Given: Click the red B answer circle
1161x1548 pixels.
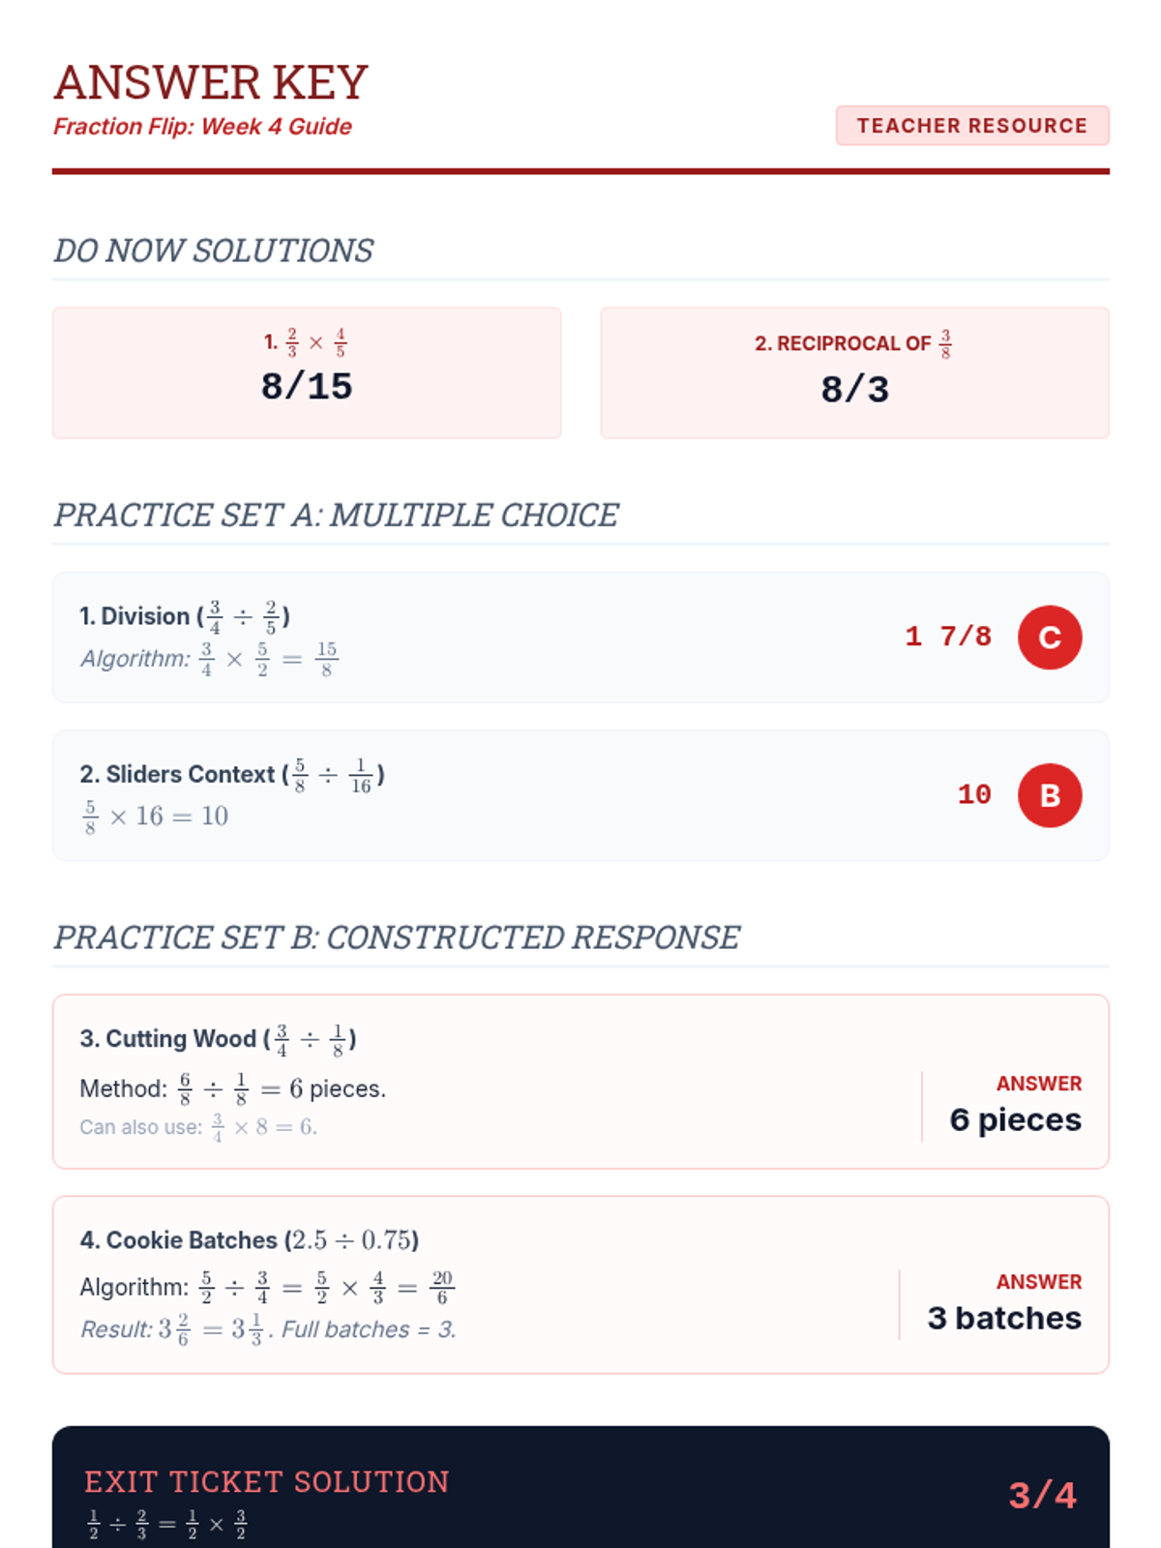Looking at the screenshot, I should (1050, 795).
